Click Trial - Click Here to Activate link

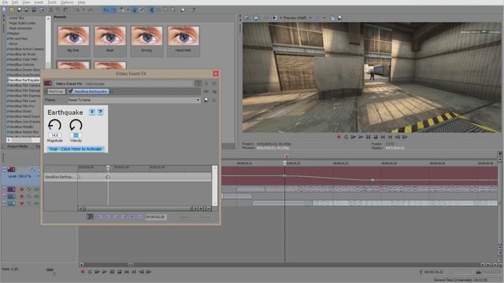76,149
